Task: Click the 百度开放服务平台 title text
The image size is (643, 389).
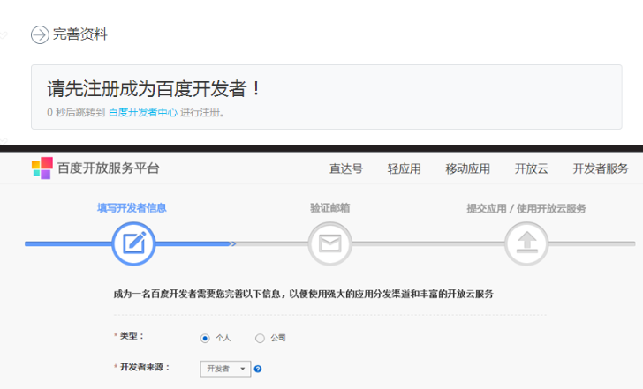Action: pos(109,168)
